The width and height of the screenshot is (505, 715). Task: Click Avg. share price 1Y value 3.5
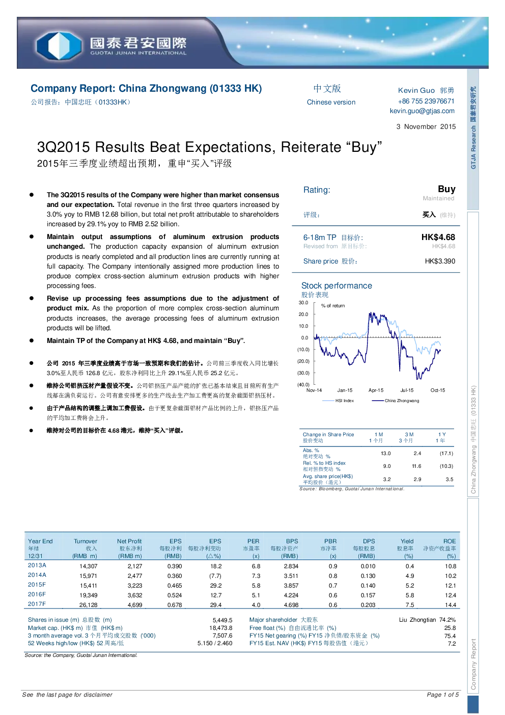click(450, 479)
